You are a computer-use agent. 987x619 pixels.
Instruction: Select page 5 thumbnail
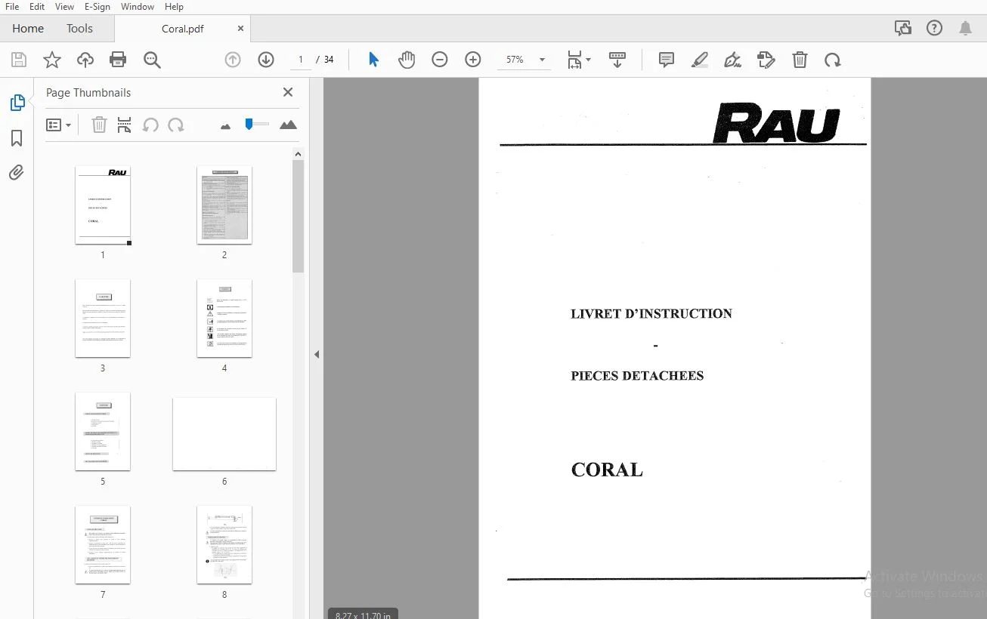pos(103,431)
